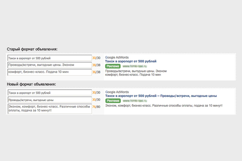Click the green 'Реклама' badge in the new-format ad
The width and height of the screenshot is (242, 161).
(x=113, y=101)
